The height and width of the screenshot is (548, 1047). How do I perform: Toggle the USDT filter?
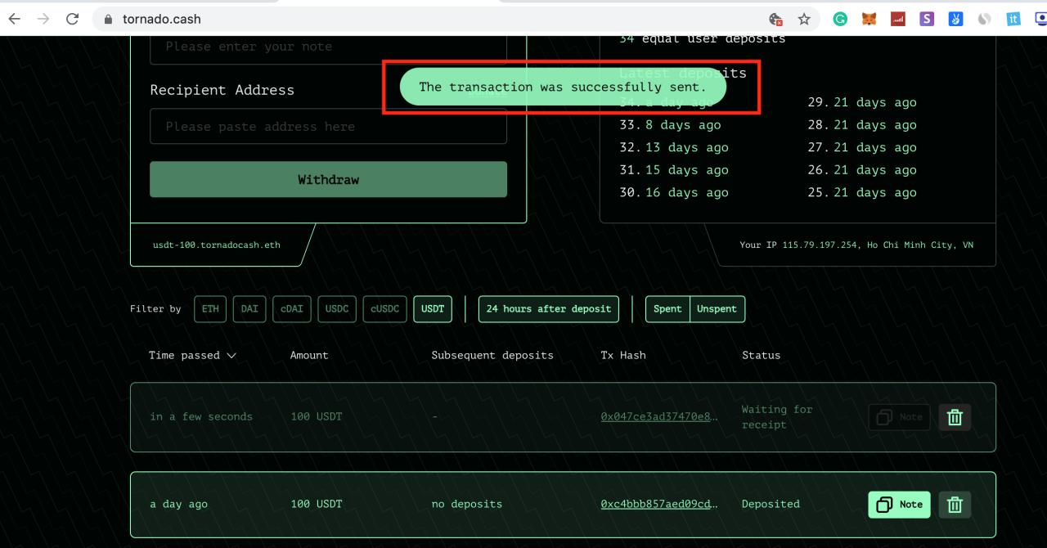433,309
